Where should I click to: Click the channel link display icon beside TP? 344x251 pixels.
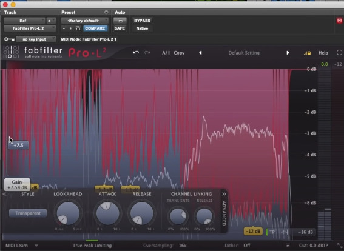pyautogui.click(x=284, y=232)
